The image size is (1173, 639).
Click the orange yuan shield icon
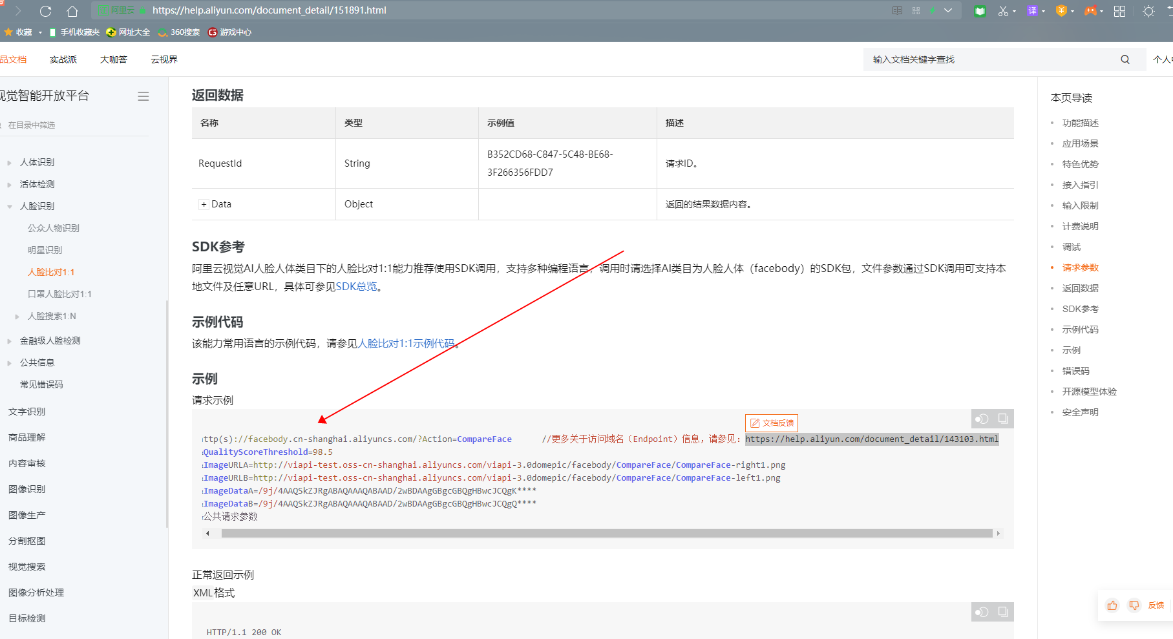1061,11
